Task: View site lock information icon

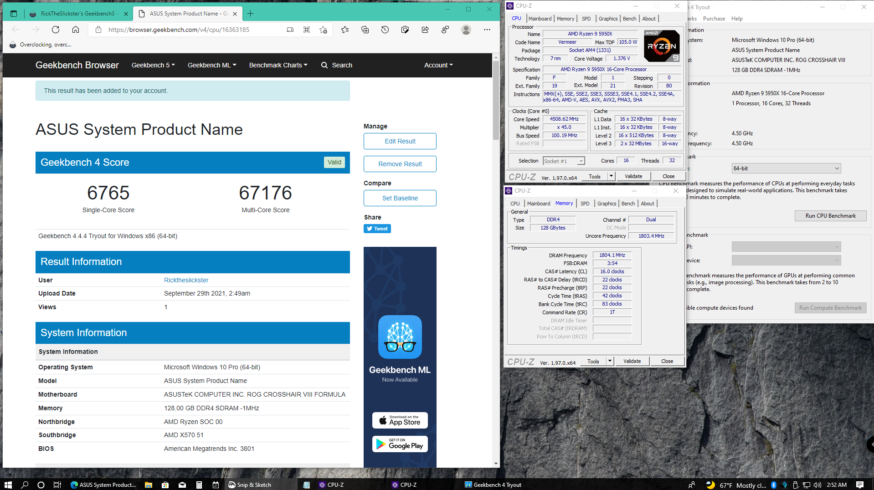Action: (x=98, y=30)
